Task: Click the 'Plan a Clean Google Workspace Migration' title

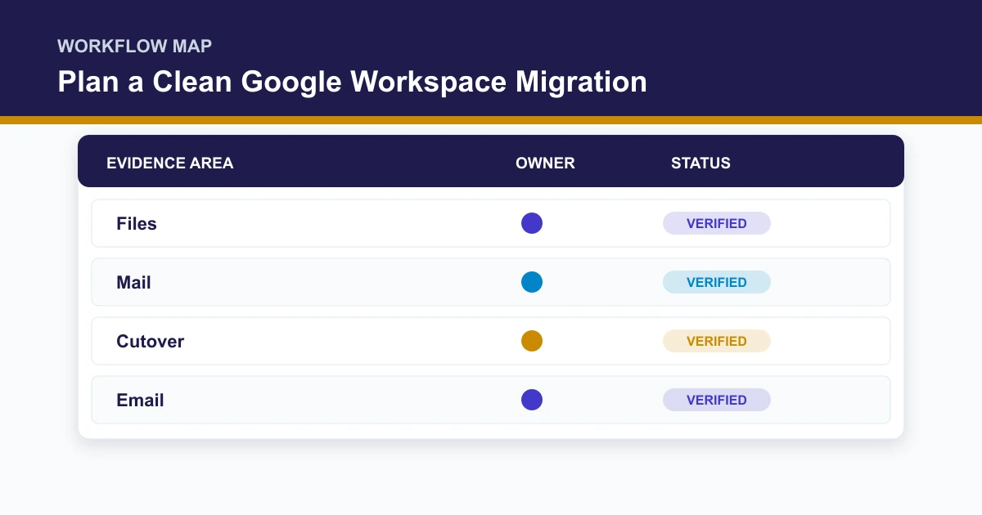Action: pyautogui.click(x=352, y=82)
